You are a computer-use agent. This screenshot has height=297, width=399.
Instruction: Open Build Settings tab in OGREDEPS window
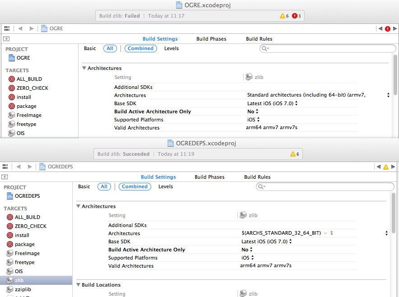click(x=158, y=177)
